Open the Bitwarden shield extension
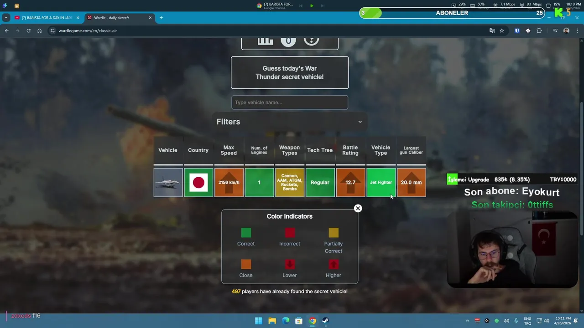Screen dimensions: 584x328 [517, 31]
